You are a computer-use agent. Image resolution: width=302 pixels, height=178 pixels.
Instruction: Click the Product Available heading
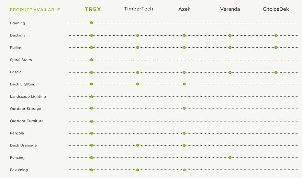(x=35, y=10)
